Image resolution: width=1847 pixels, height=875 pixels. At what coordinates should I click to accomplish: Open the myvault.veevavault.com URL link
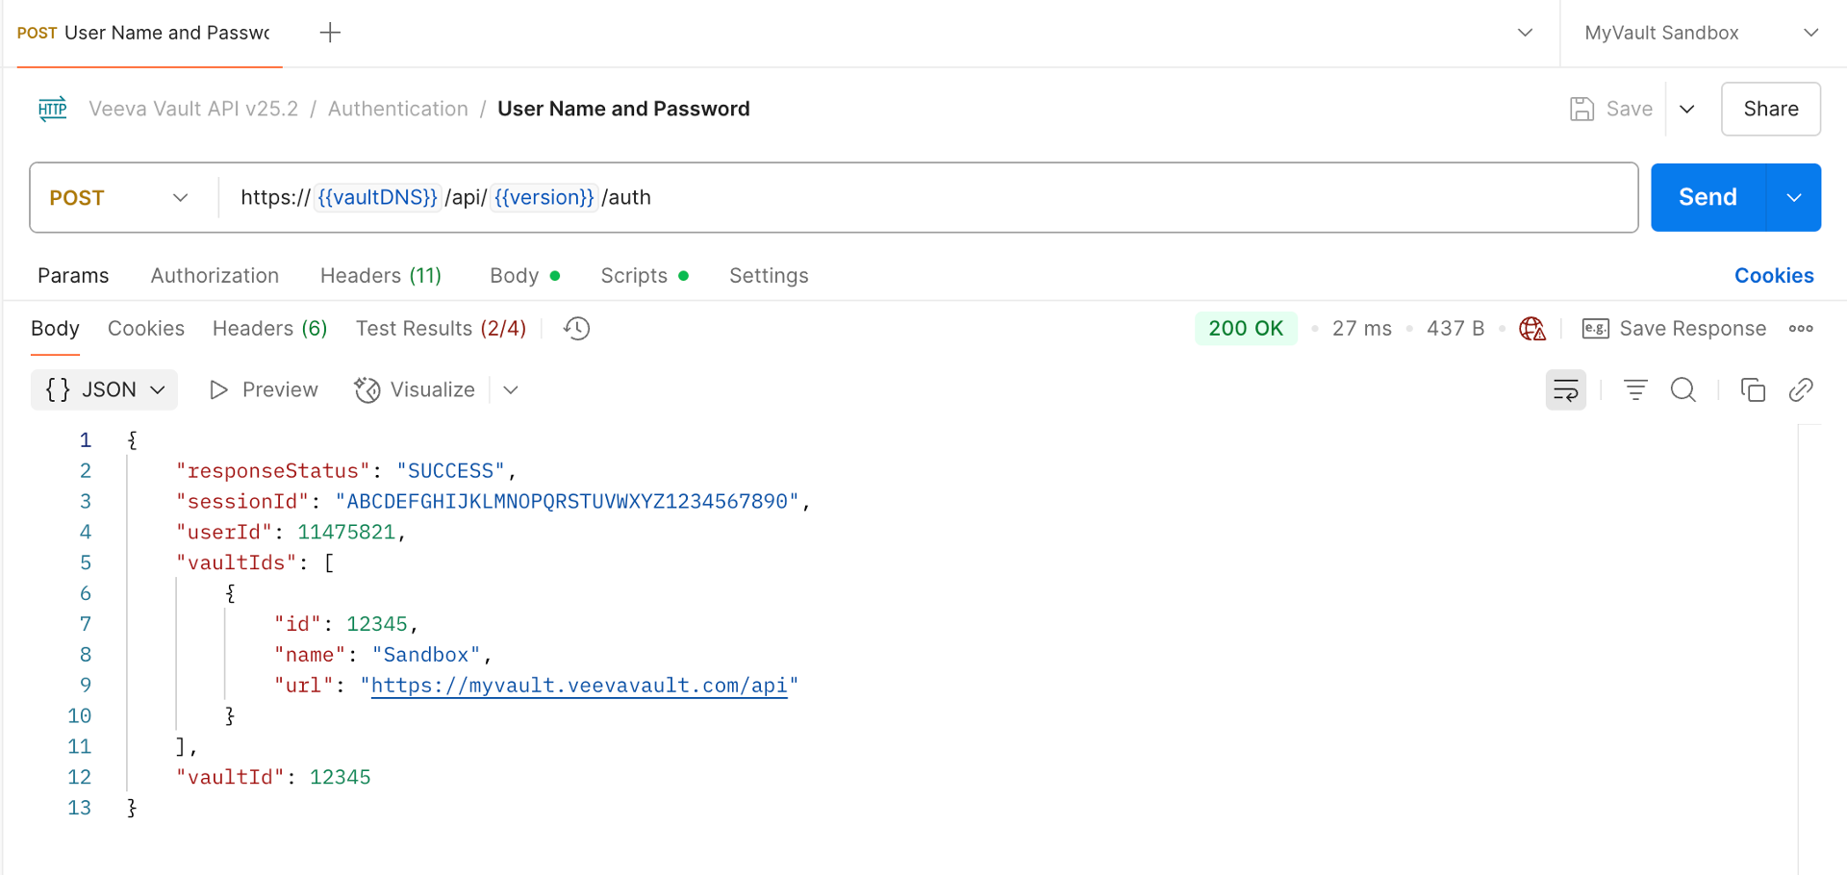point(578,686)
